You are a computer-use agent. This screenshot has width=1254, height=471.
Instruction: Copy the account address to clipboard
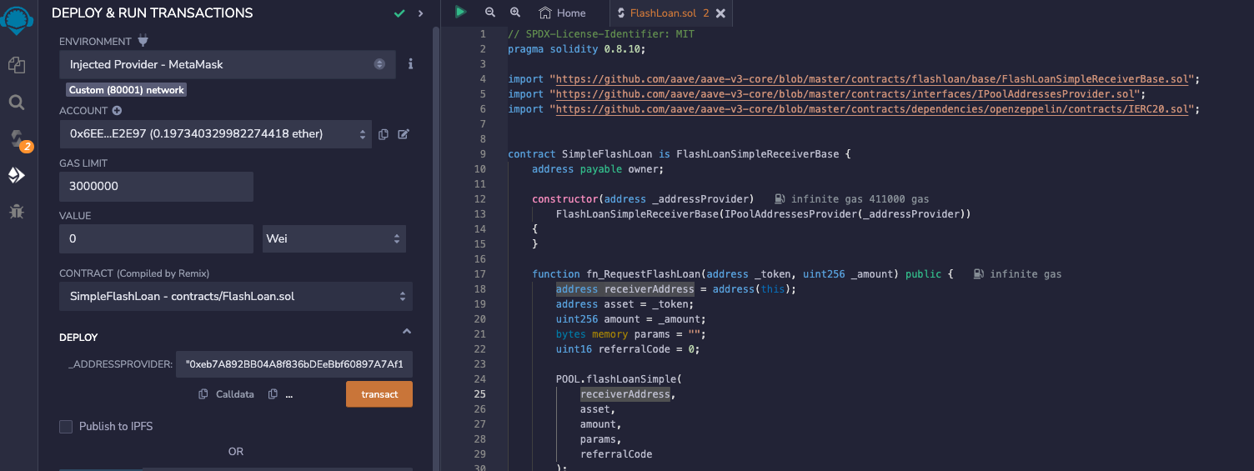pyautogui.click(x=384, y=134)
